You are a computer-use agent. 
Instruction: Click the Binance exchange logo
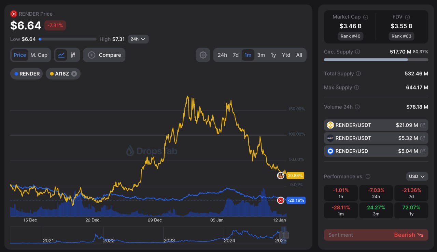[x=330, y=125]
